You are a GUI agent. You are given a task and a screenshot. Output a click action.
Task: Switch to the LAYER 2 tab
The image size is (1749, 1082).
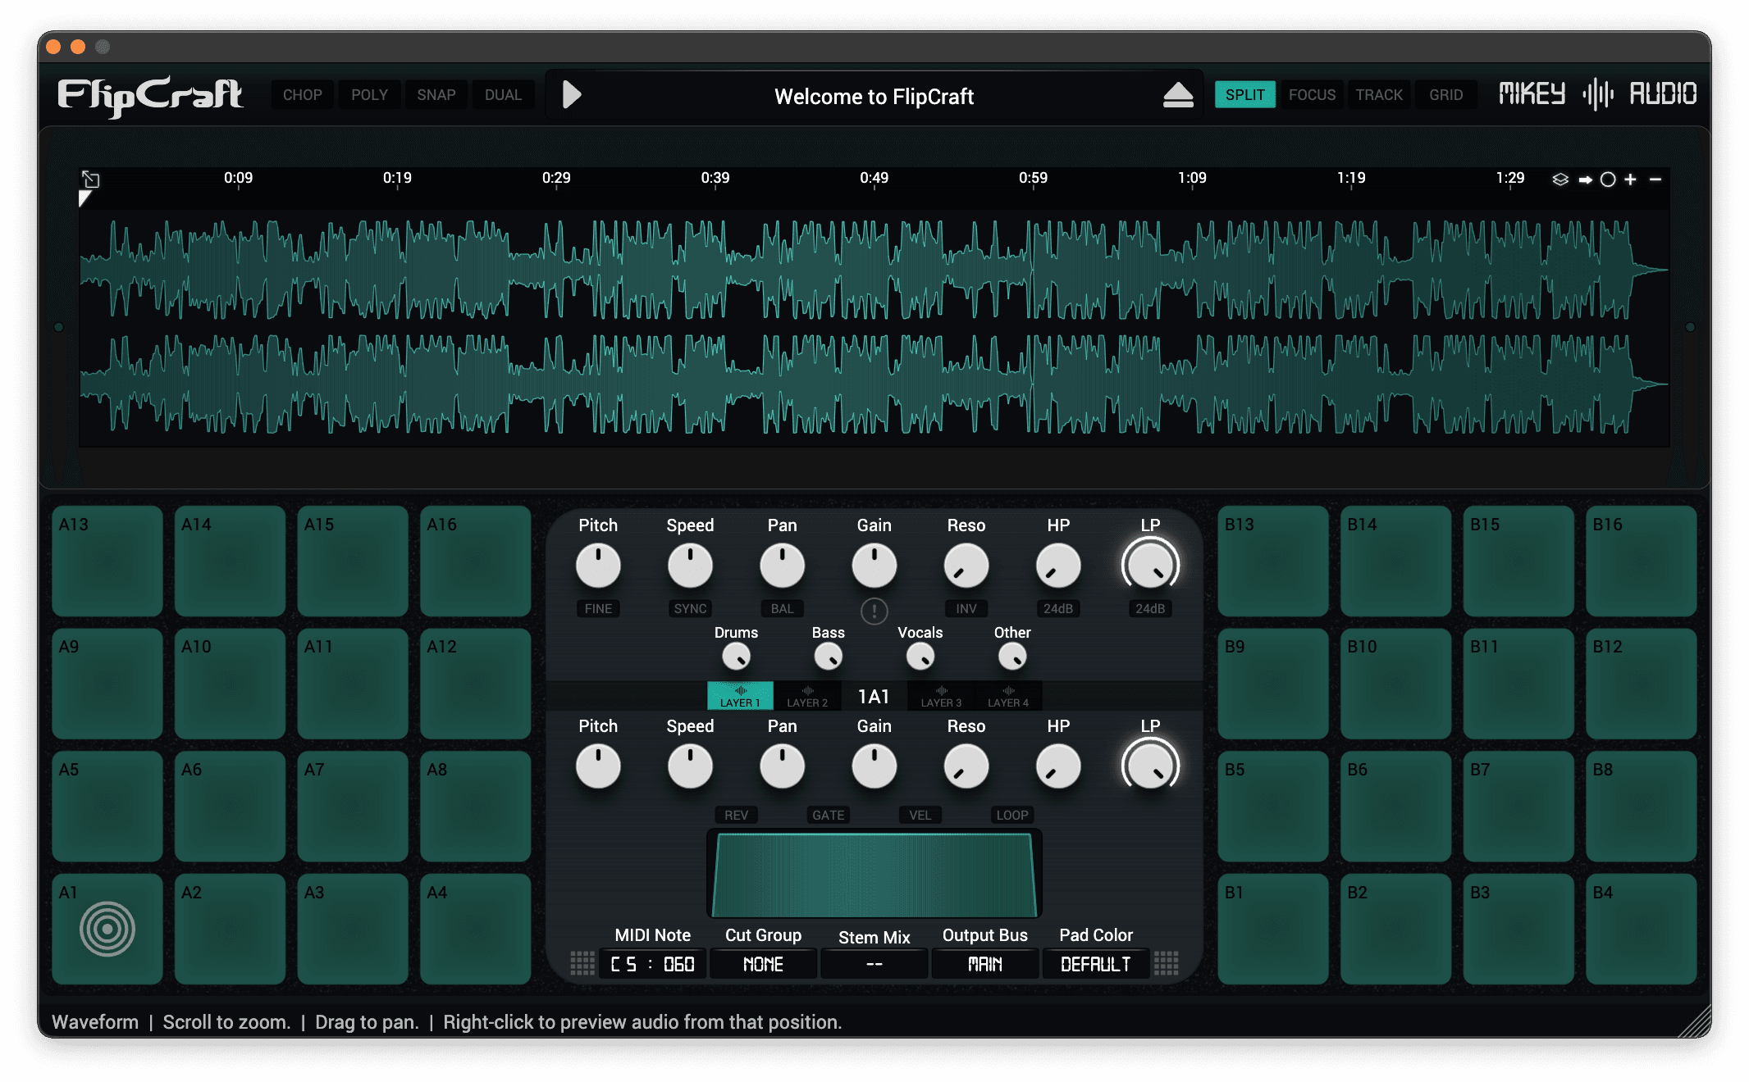coord(807,696)
